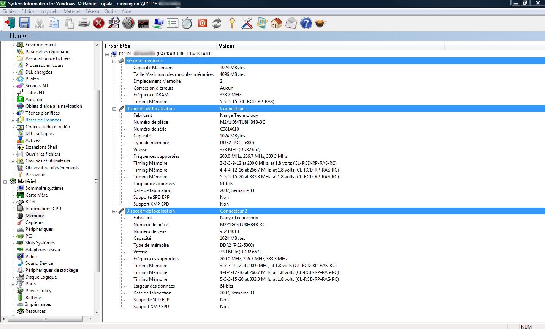Click the orange power button icon
Image resolution: width=545 pixels, height=329 pixels.
pyautogui.click(x=203, y=24)
